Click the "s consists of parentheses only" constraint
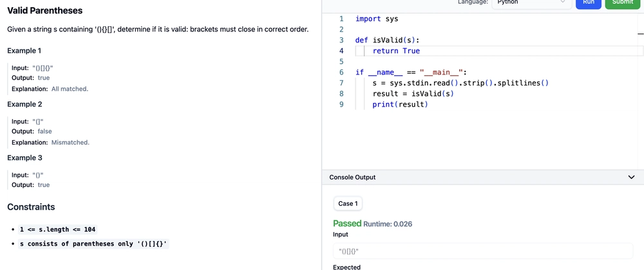 pyautogui.click(x=93, y=244)
